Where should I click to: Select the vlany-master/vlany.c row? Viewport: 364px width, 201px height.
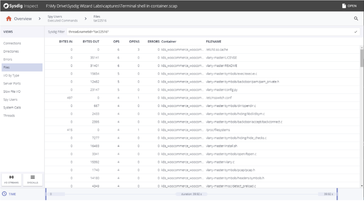pos(202,162)
